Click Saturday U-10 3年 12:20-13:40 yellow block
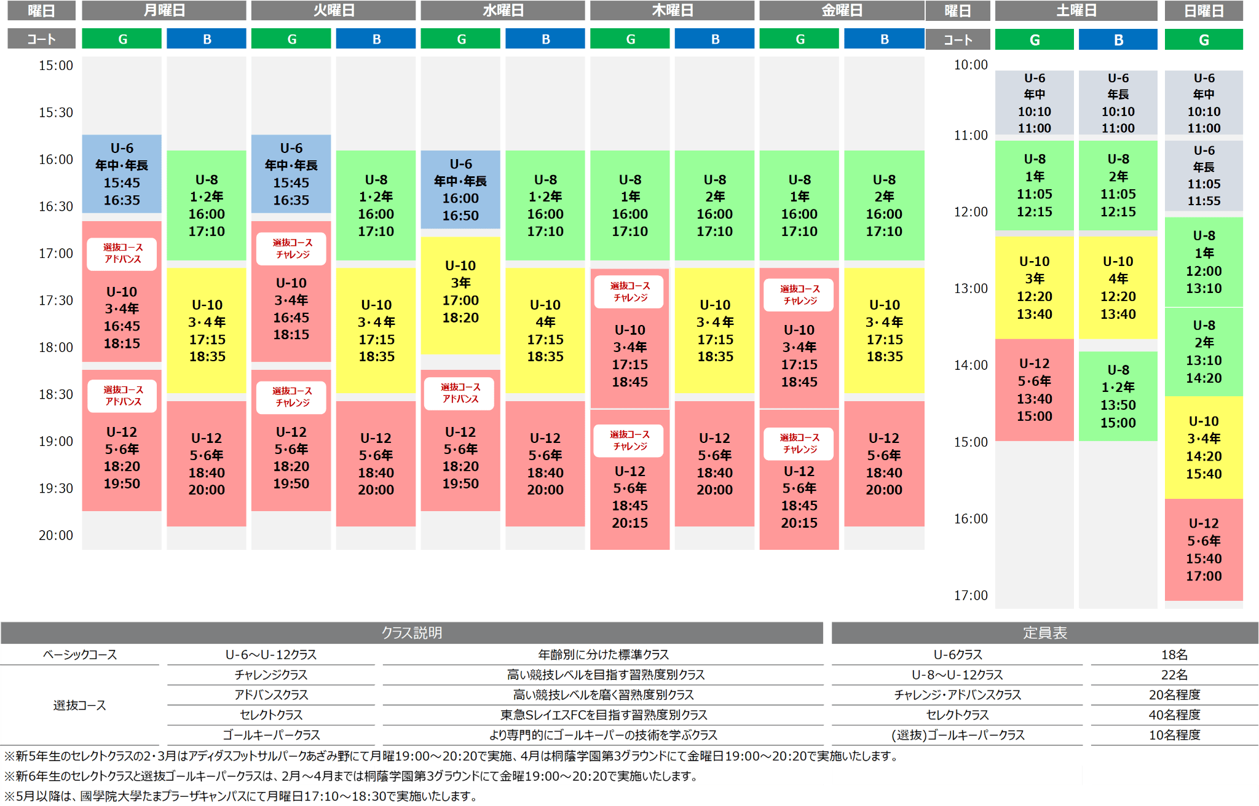Viewport: 1259px width, 806px height. click(x=1034, y=288)
